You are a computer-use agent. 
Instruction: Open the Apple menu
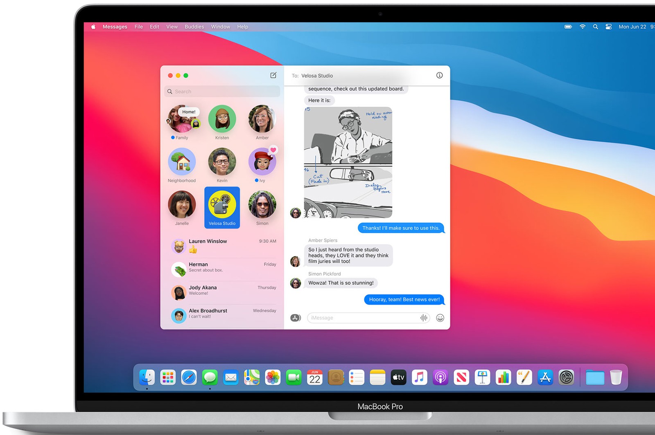[x=93, y=27]
